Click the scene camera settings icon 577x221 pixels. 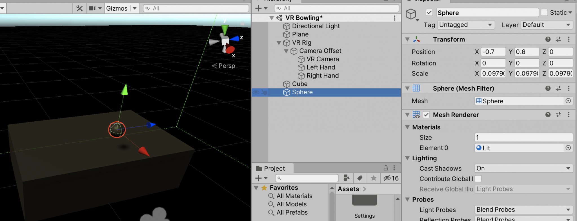pos(92,8)
